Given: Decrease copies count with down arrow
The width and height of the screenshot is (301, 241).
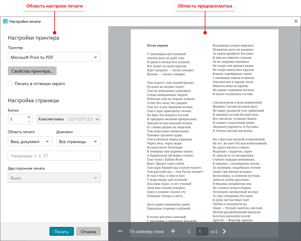Looking at the screenshot, I should click(29, 121).
